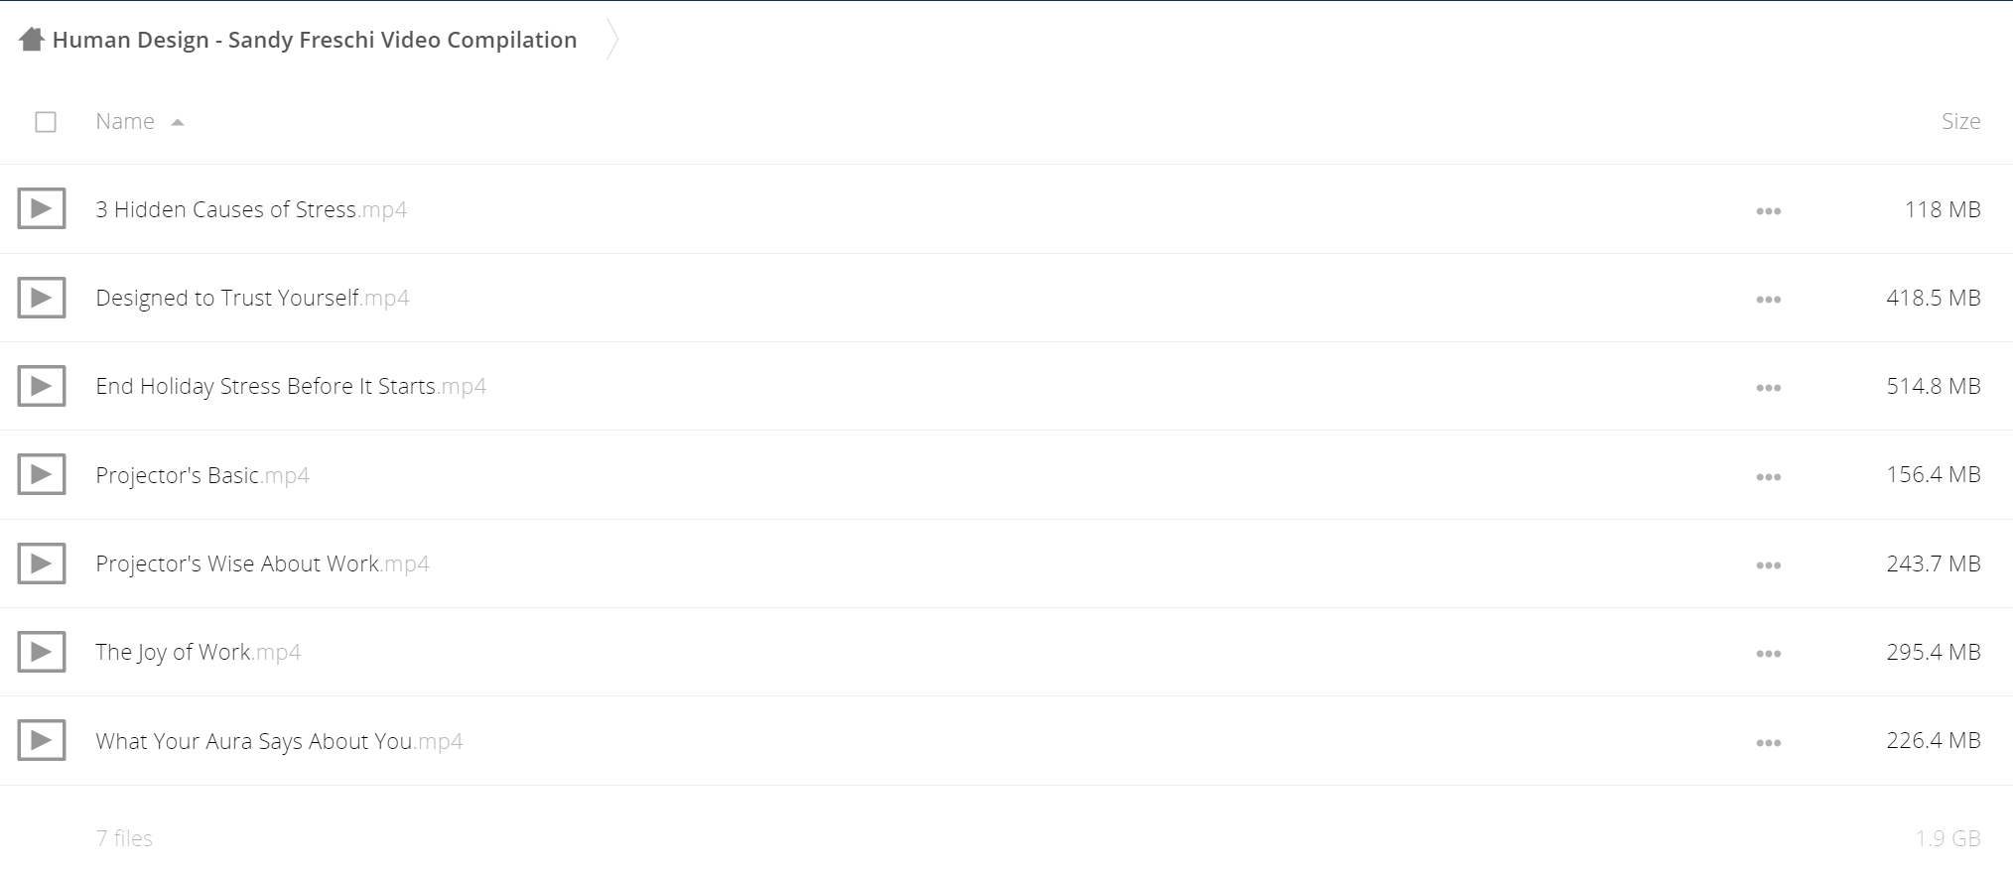Toggle the sort direction arrow next to Name
The height and width of the screenshot is (875, 2013).
pyautogui.click(x=178, y=122)
